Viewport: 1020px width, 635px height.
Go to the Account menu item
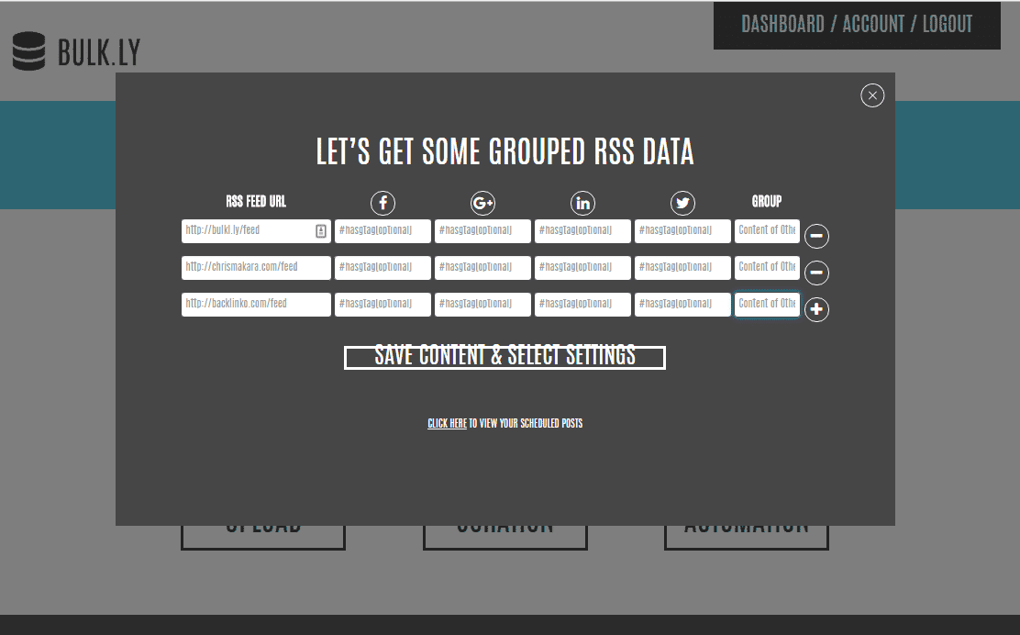tap(873, 25)
